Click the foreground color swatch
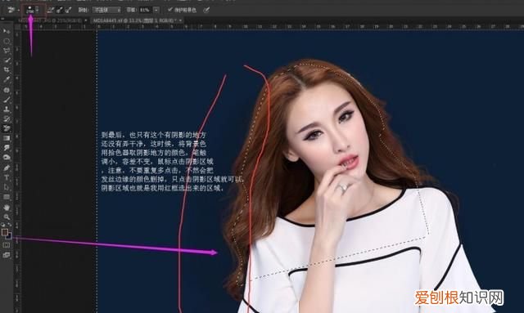The width and height of the screenshot is (524, 313). (x=5, y=232)
